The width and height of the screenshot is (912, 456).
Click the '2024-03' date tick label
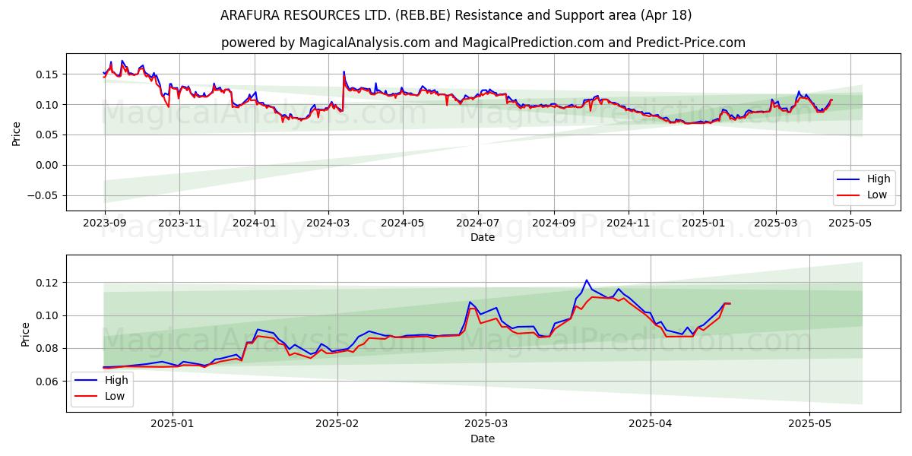tap(328, 223)
